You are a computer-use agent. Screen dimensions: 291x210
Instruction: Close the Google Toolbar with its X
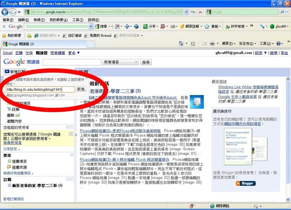pos(4,27)
